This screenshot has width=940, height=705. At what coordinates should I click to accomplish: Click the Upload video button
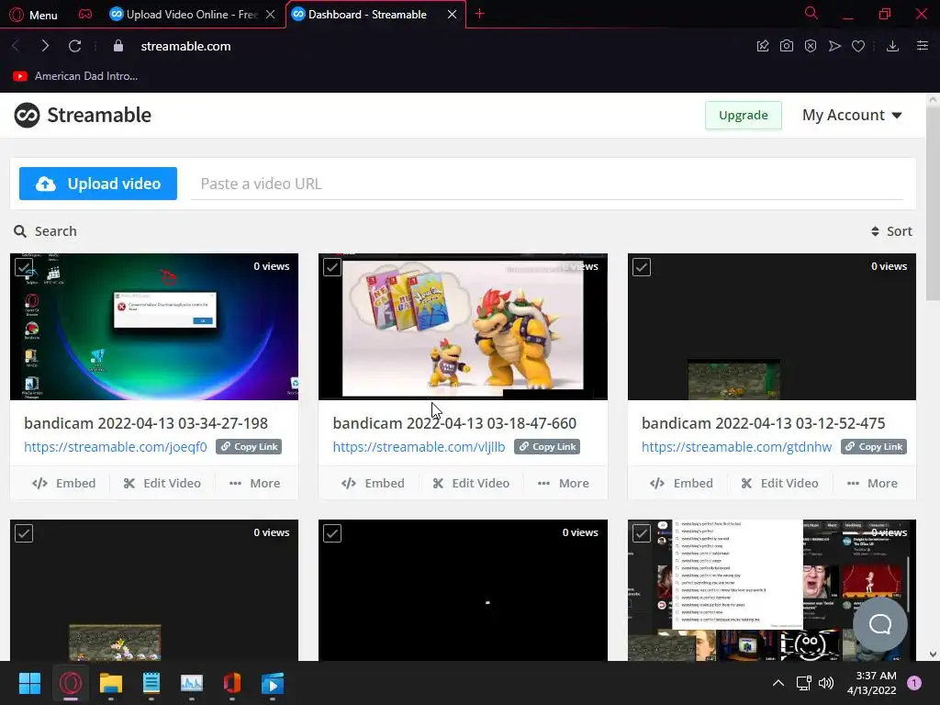pyautogui.click(x=97, y=184)
